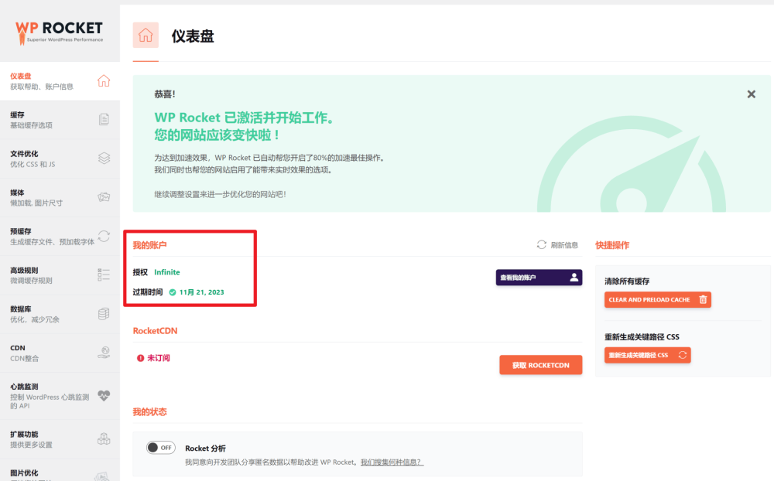Viewport: 774px width, 481px height.
Task: Click the WP Rocket logo
Action: 60,32
